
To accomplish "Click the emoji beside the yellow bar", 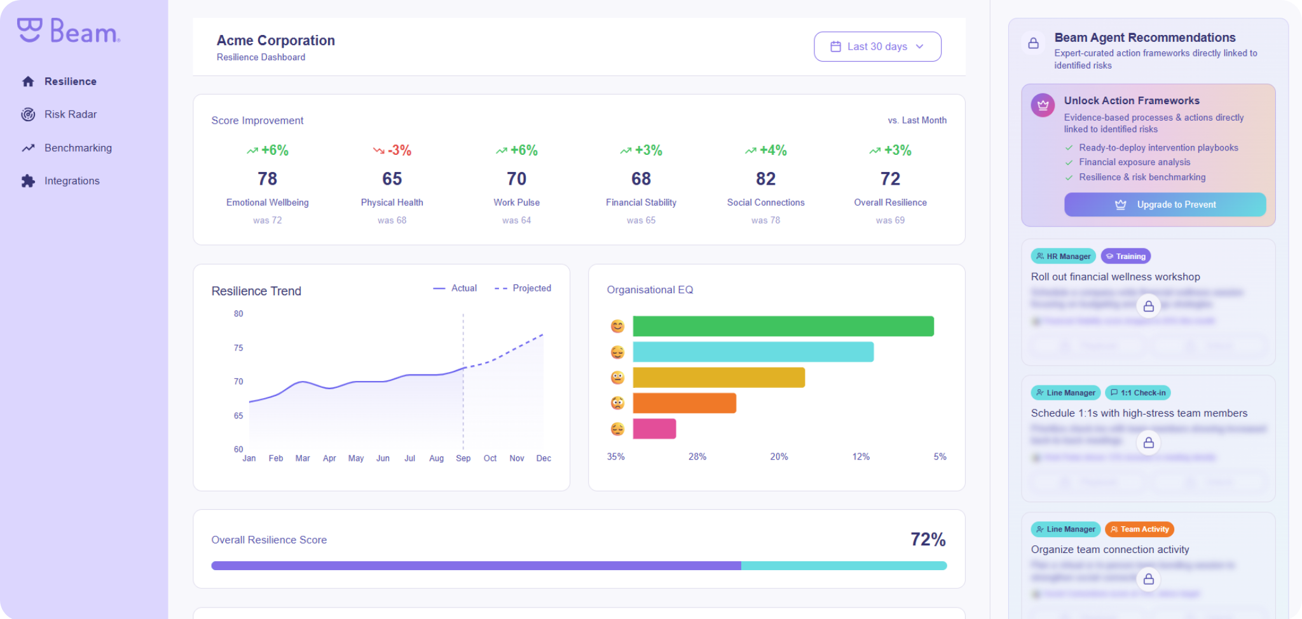I will 617,378.
